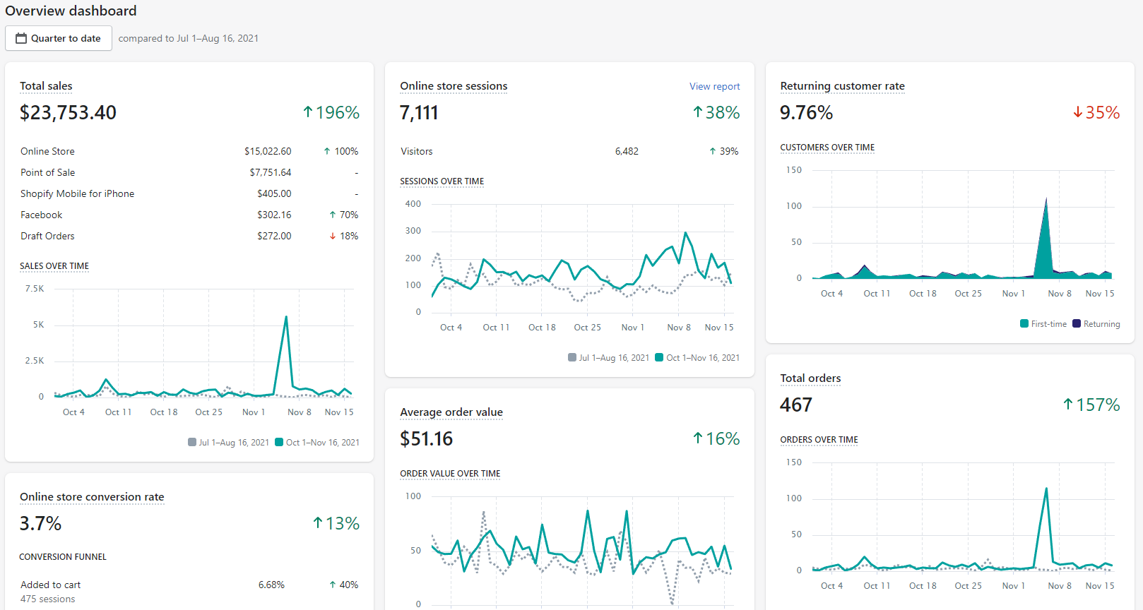
Task: Click the Average order value title
Action: pos(451,412)
